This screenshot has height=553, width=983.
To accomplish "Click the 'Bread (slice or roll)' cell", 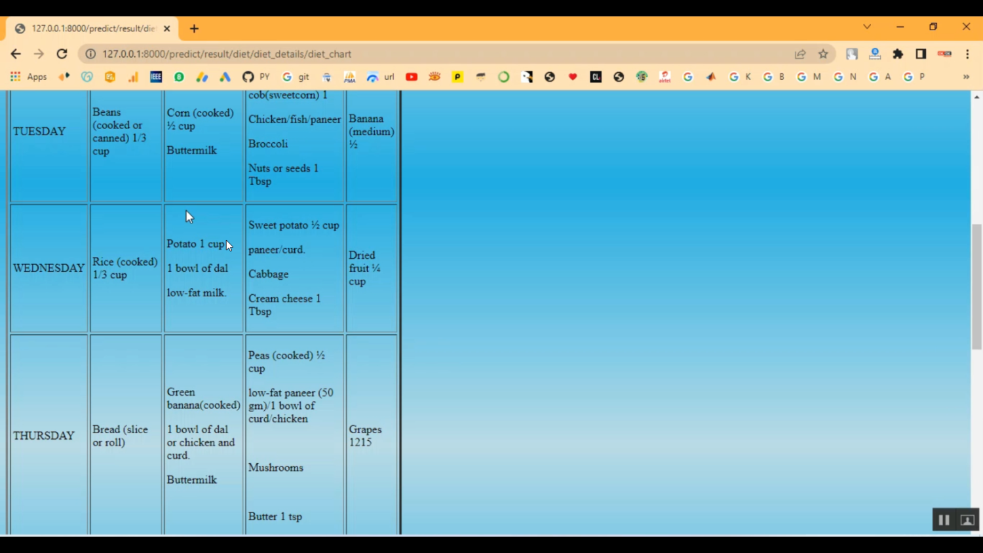I will coord(126,436).
